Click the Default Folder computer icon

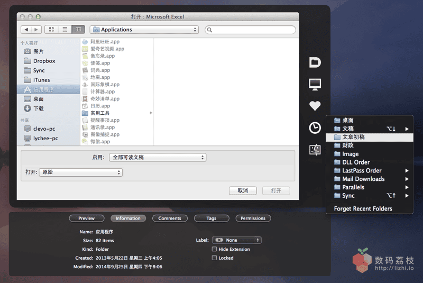point(315,84)
